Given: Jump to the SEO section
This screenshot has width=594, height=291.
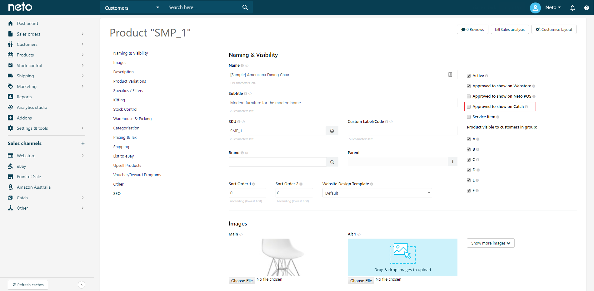Looking at the screenshot, I should click(117, 194).
